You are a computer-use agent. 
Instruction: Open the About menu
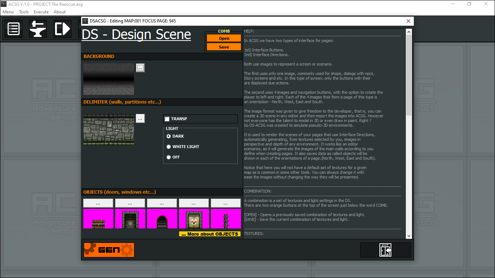coord(60,12)
